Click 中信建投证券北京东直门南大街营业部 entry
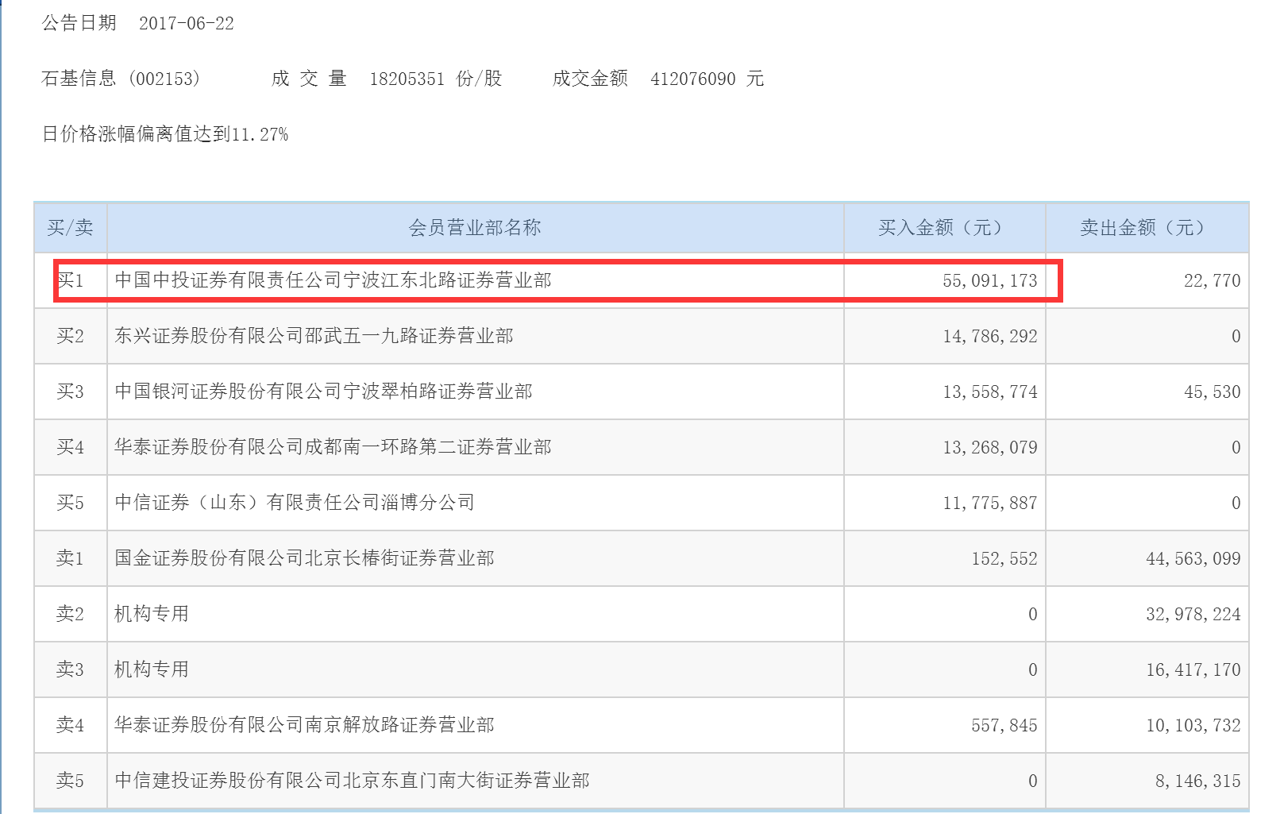The height and width of the screenshot is (814, 1280). tap(352, 781)
